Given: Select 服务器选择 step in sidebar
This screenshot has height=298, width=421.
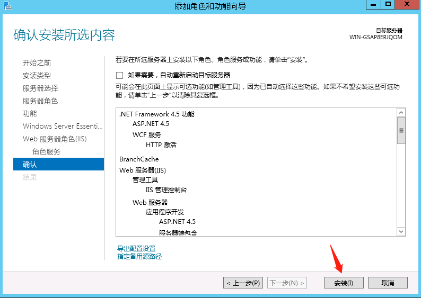Looking at the screenshot, I should (40, 88).
